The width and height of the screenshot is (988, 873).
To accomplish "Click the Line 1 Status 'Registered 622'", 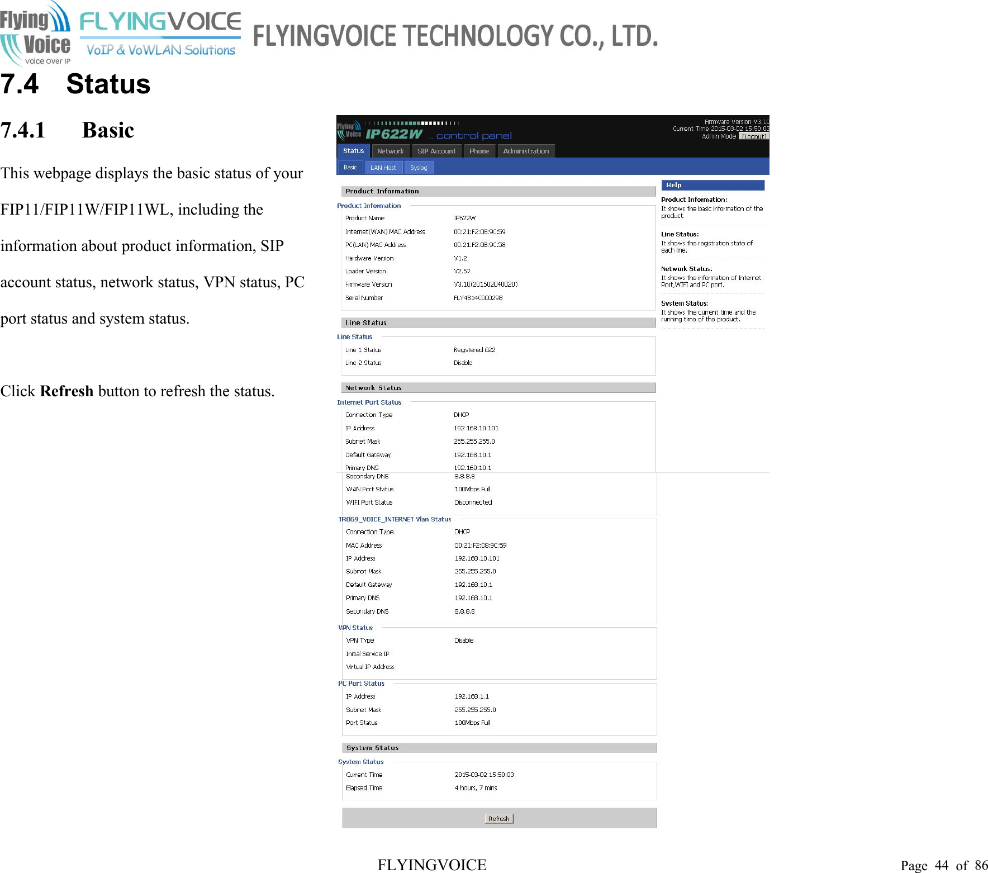I will point(474,350).
